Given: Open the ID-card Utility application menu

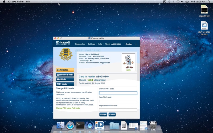Looking at the screenshot, I should (x=16, y=2).
